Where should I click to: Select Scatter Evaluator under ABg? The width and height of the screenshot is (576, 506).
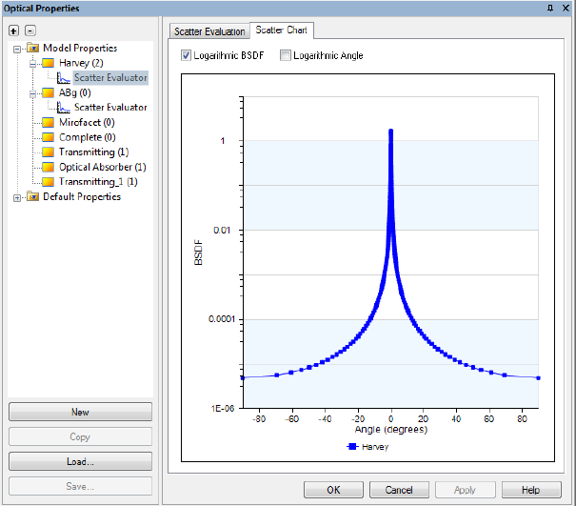pos(110,108)
